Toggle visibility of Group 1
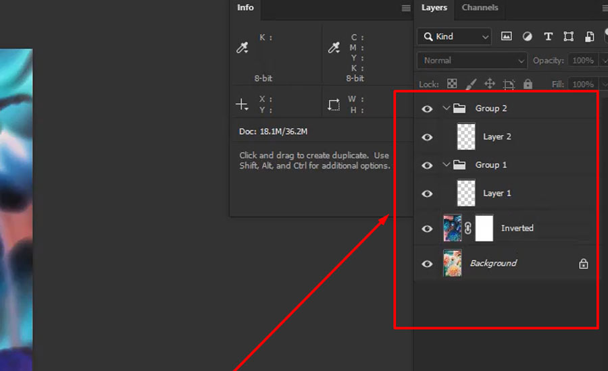 pyautogui.click(x=427, y=165)
